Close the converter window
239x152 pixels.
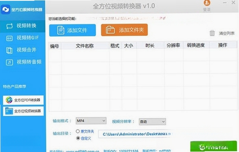click(233, 2)
